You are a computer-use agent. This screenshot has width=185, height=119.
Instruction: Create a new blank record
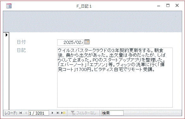coord(63,113)
